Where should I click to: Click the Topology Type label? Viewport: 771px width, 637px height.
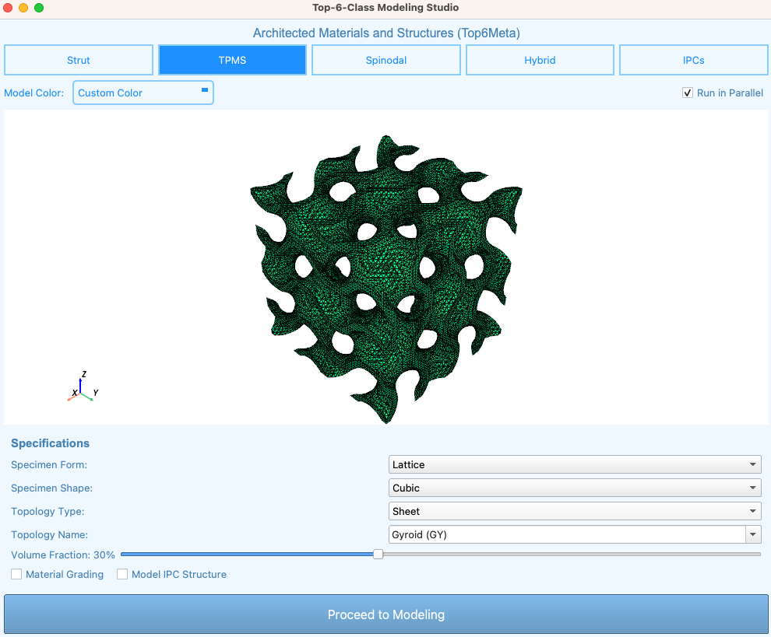coord(48,511)
